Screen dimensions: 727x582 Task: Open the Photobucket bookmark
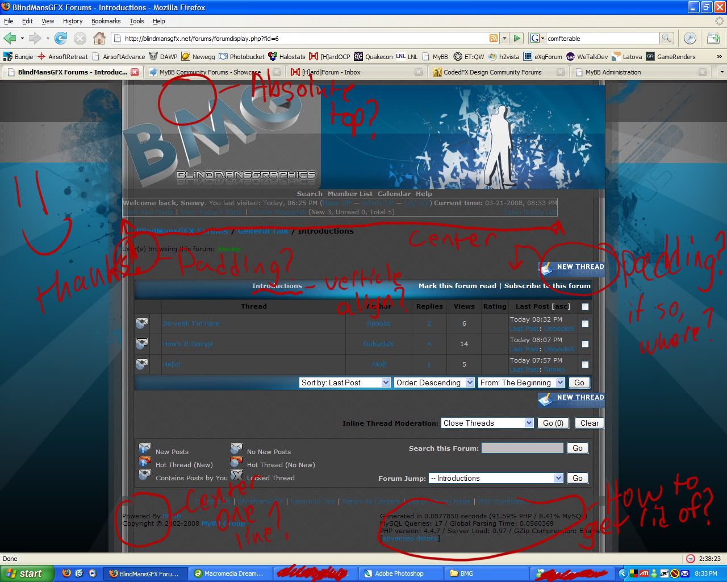242,57
